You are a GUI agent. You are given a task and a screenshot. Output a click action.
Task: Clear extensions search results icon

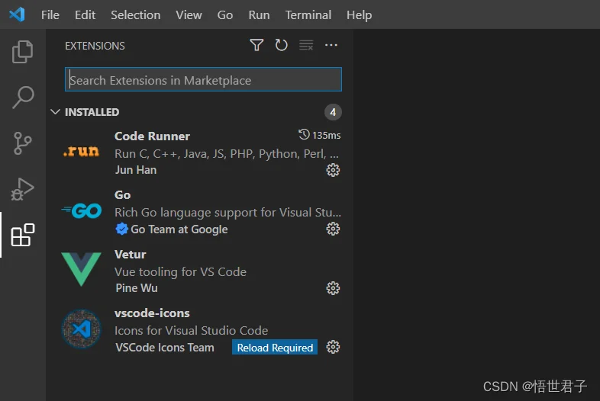[306, 45]
